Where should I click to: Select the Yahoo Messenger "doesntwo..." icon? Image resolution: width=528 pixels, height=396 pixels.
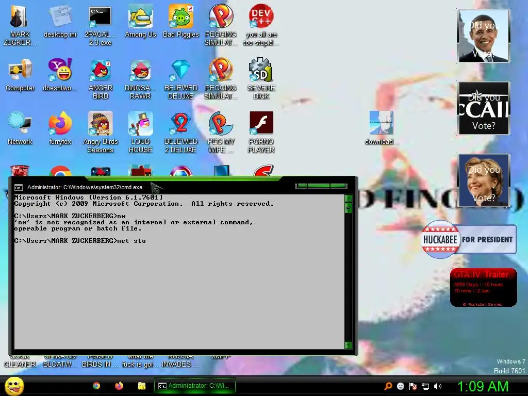[x=60, y=75]
